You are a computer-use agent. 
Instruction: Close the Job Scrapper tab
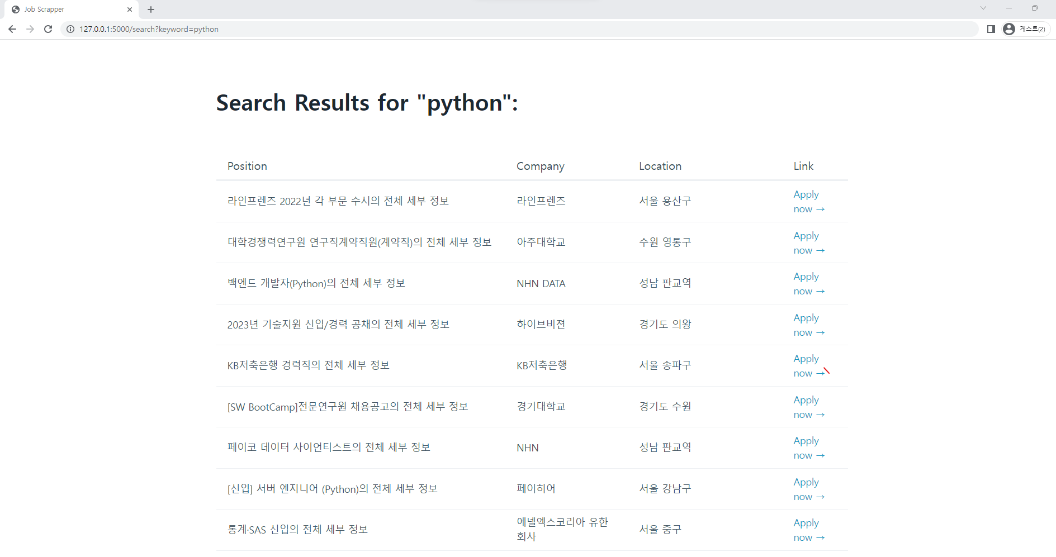[130, 9]
